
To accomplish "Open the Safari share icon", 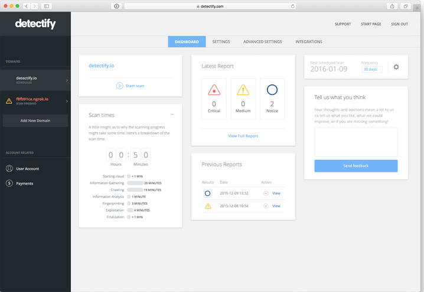I will coord(392,6).
